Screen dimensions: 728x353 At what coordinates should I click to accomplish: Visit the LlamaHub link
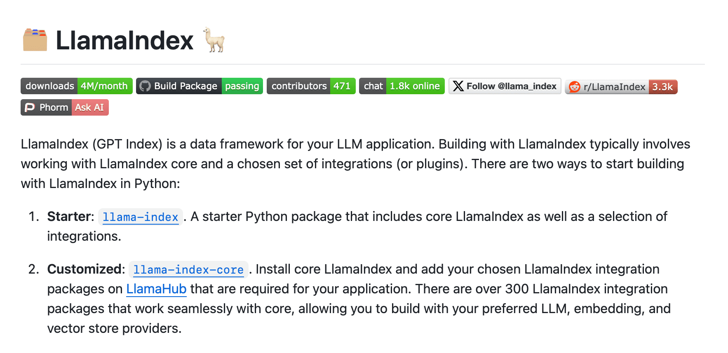pyautogui.click(x=156, y=289)
